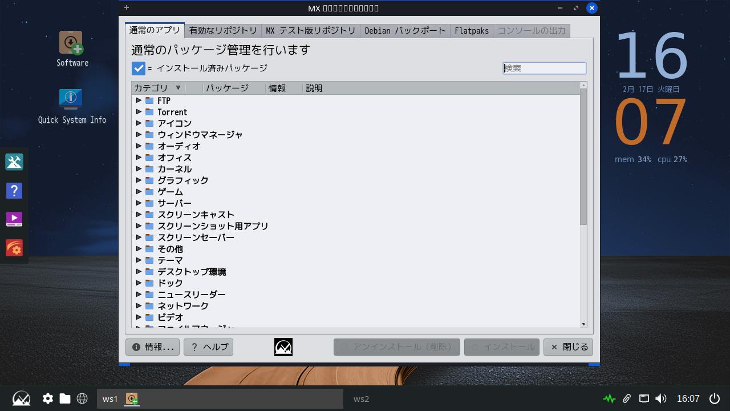730x411 pixels.
Task: Open the Debian バックポート tab
Action: point(405,31)
